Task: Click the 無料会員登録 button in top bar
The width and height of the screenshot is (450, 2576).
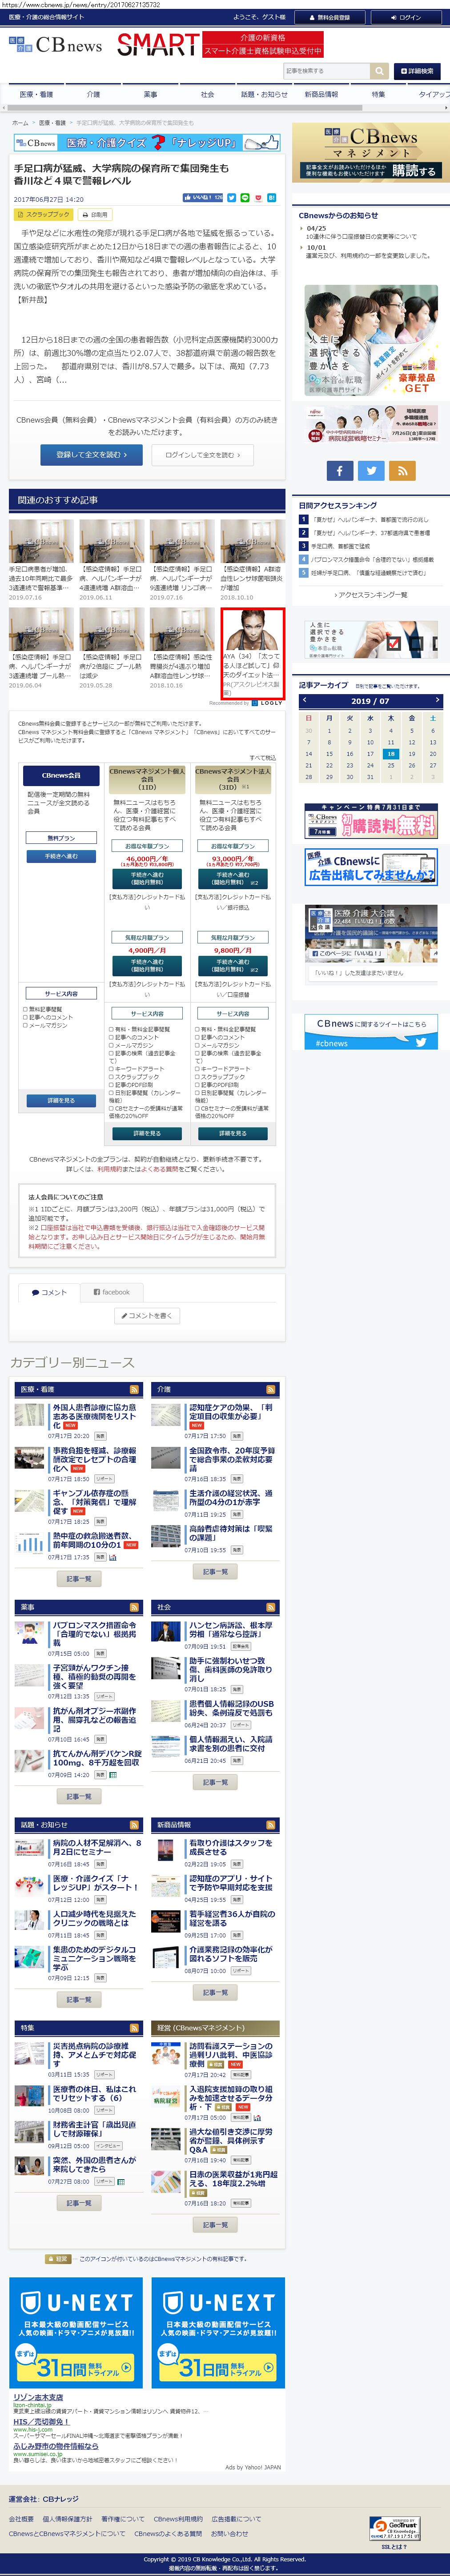Action: tap(330, 17)
